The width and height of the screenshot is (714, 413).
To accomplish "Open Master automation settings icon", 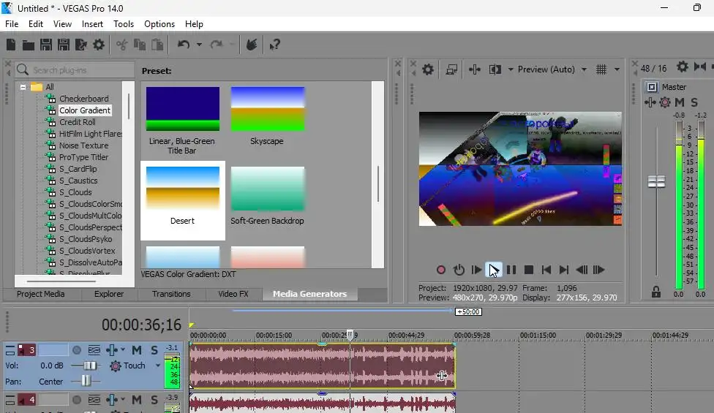I will (x=665, y=103).
